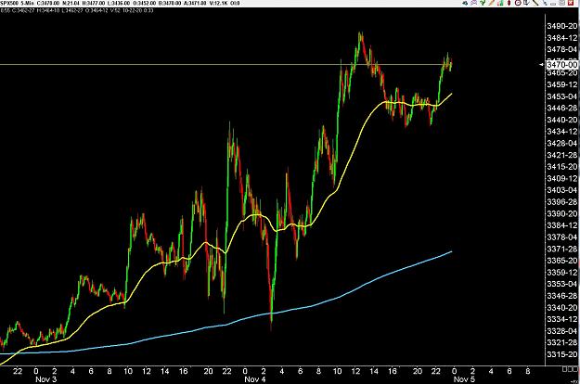Click the blue pointer icon in the toolbar
580x384 pixels.
(x=545, y=4)
